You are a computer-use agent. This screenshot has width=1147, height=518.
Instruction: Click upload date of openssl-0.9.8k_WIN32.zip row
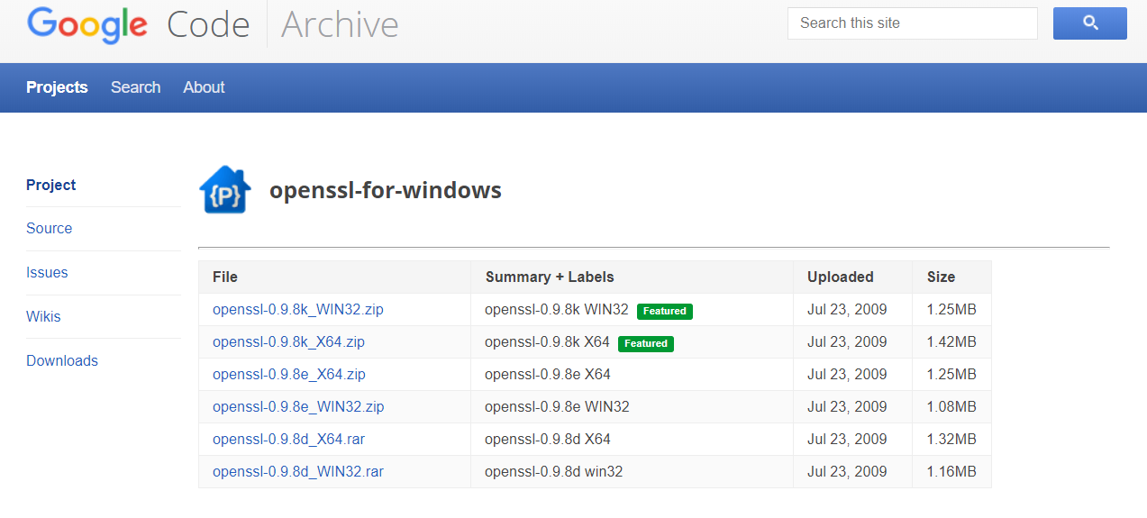(x=847, y=309)
